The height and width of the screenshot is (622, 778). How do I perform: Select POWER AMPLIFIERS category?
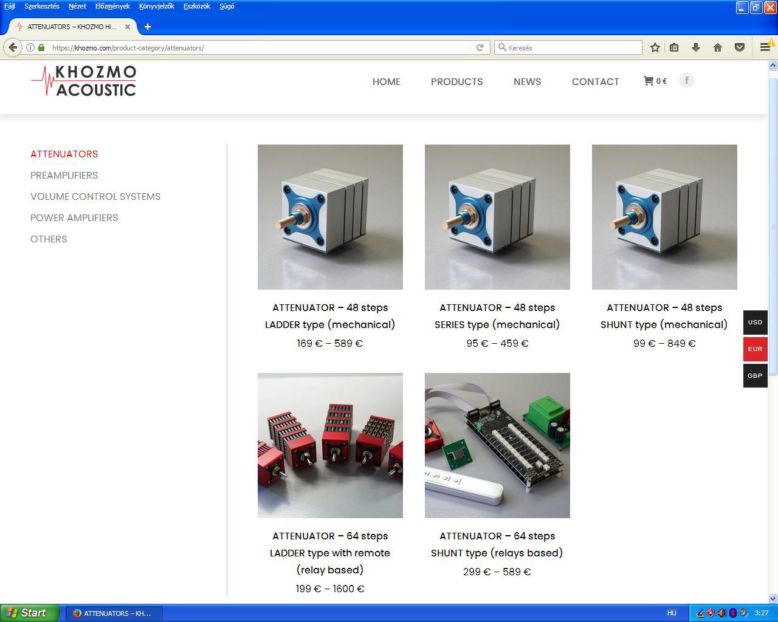tap(74, 217)
